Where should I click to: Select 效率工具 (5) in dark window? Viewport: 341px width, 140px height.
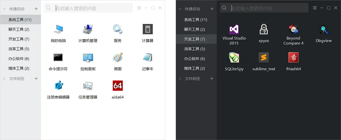[196, 49]
